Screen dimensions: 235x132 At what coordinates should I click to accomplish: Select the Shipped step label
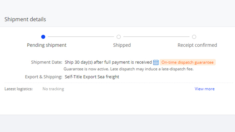coord(122,45)
